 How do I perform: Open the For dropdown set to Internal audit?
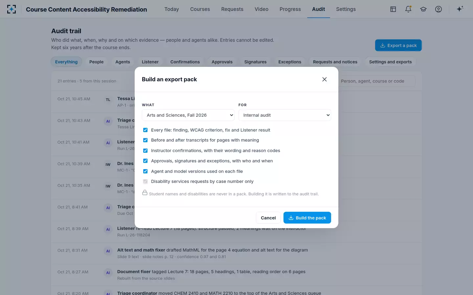pos(285,115)
